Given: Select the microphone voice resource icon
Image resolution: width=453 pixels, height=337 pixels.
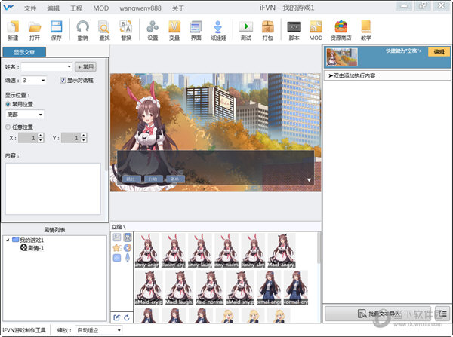Looking at the screenshot, I should [x=128, y=258].
